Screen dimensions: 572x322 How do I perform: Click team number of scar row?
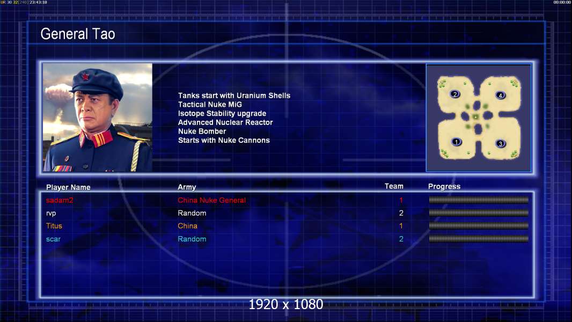[x=401, y=239]
